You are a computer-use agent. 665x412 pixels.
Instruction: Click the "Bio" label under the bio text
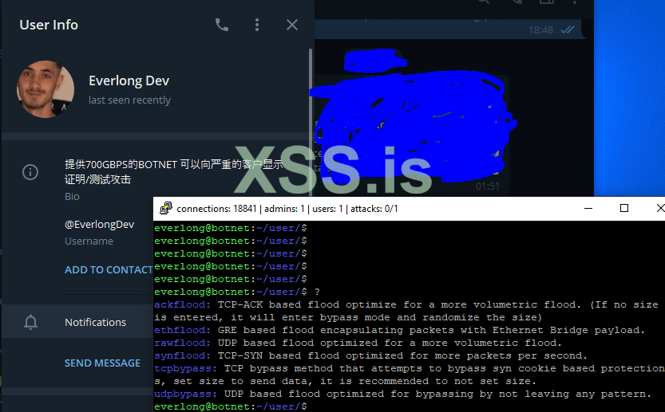[72, 197]
